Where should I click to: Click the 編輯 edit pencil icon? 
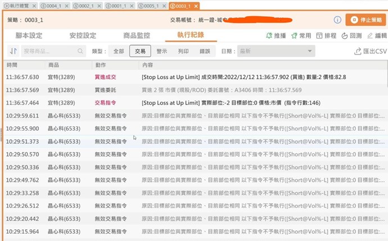point(373,35)
